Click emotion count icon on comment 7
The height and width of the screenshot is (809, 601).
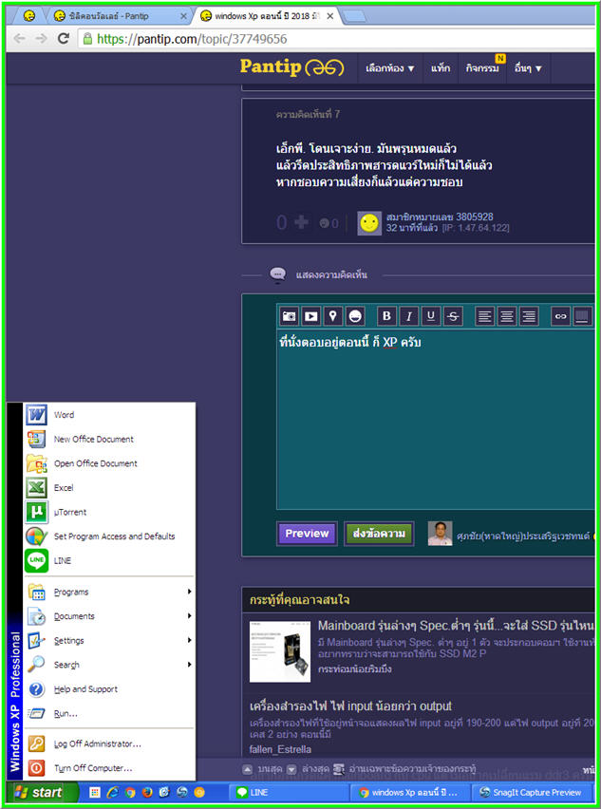tap(325, 223)
